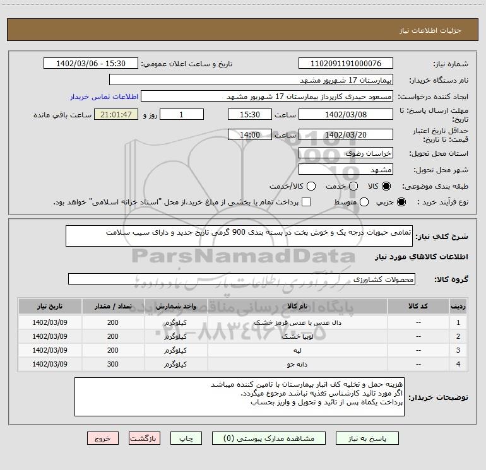Click the شماره نیاز field 1102091191000076
The image size is (486, 470).
pos(346,63)
